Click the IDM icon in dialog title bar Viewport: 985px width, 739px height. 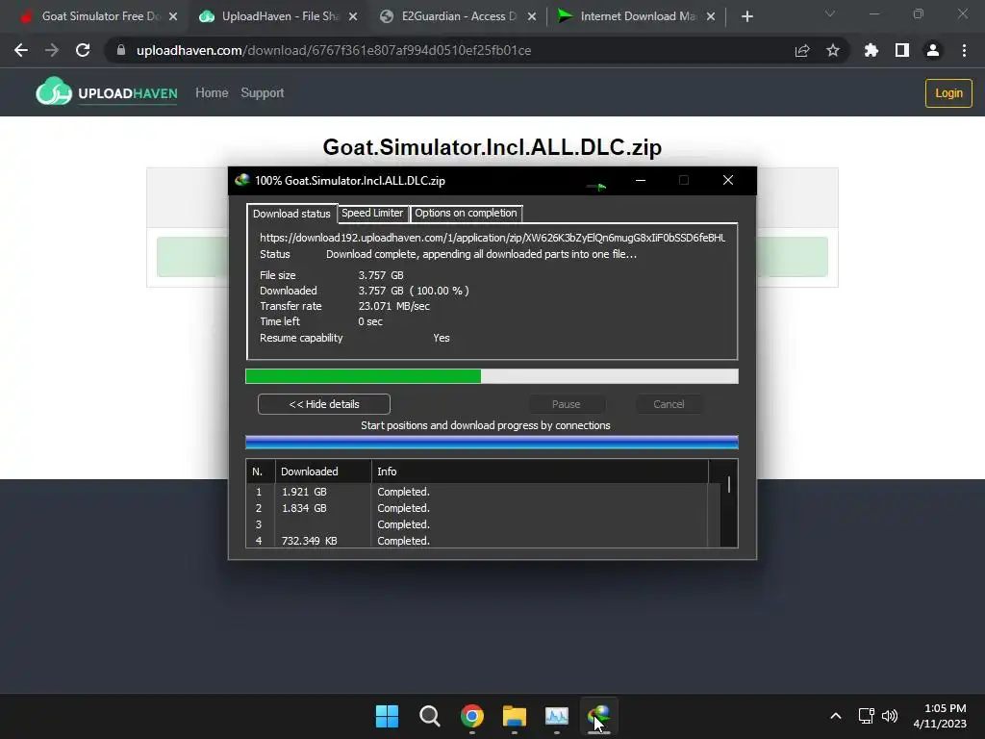[241, 180]
